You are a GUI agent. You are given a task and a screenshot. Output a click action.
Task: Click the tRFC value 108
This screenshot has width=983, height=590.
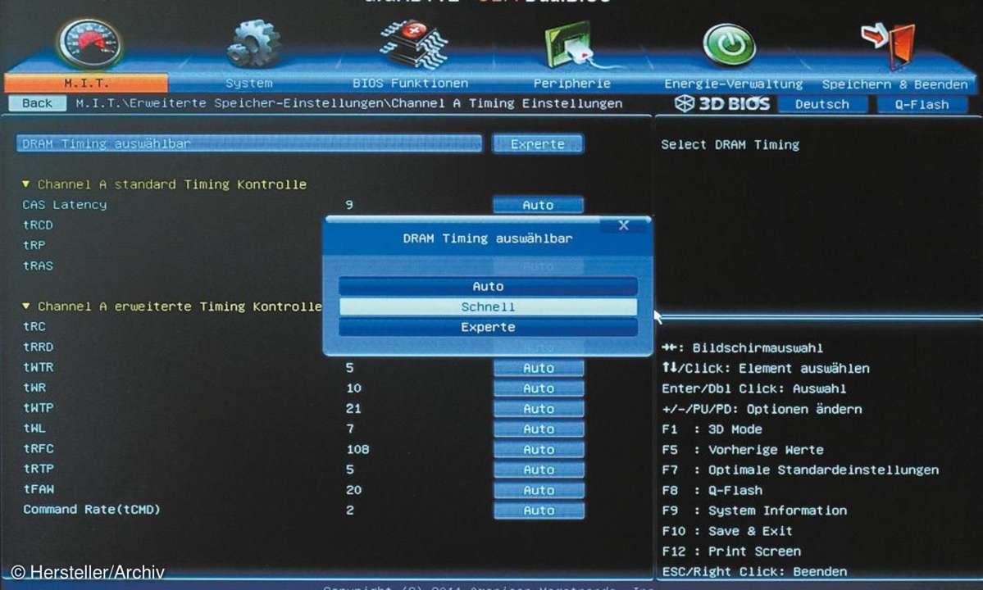[357, 449]
